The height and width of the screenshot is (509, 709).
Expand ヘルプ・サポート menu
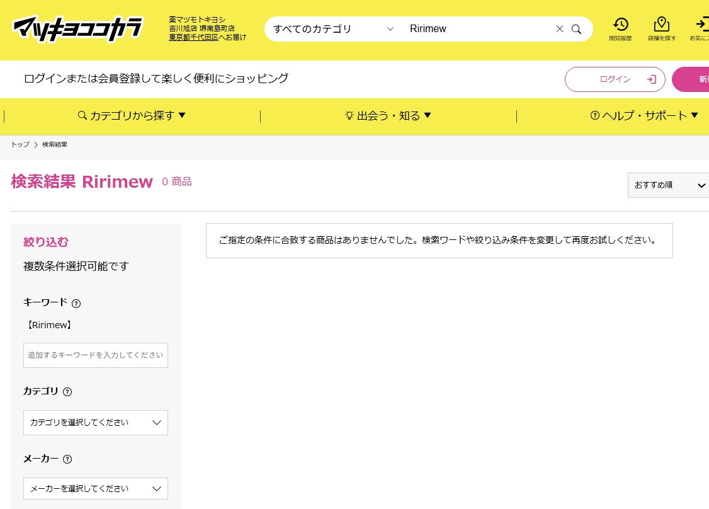[644, 116]
